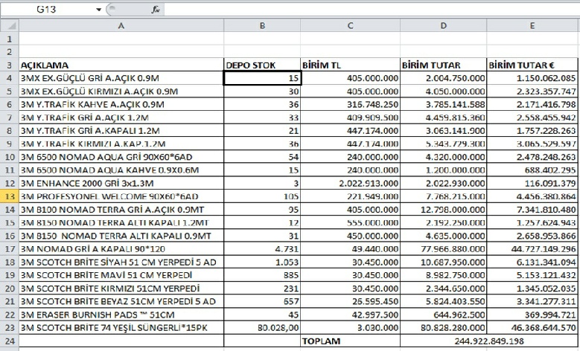This screenshot has height=351, width=580.
Task: Select cell 3M SCOTCH BRİTE BEYAZ 51CM YERPEDİ
Action: click(121, 301)
